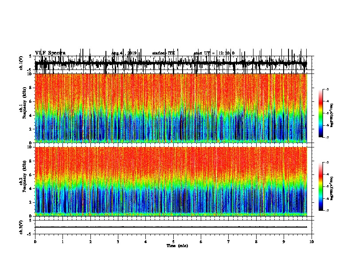The image size is (351, 271).
Task: Click the time tick label "5" below ch.3
Action: [173, 242]
